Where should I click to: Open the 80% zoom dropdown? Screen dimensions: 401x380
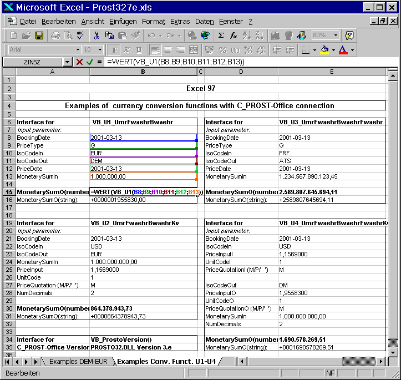coord(336,36)
